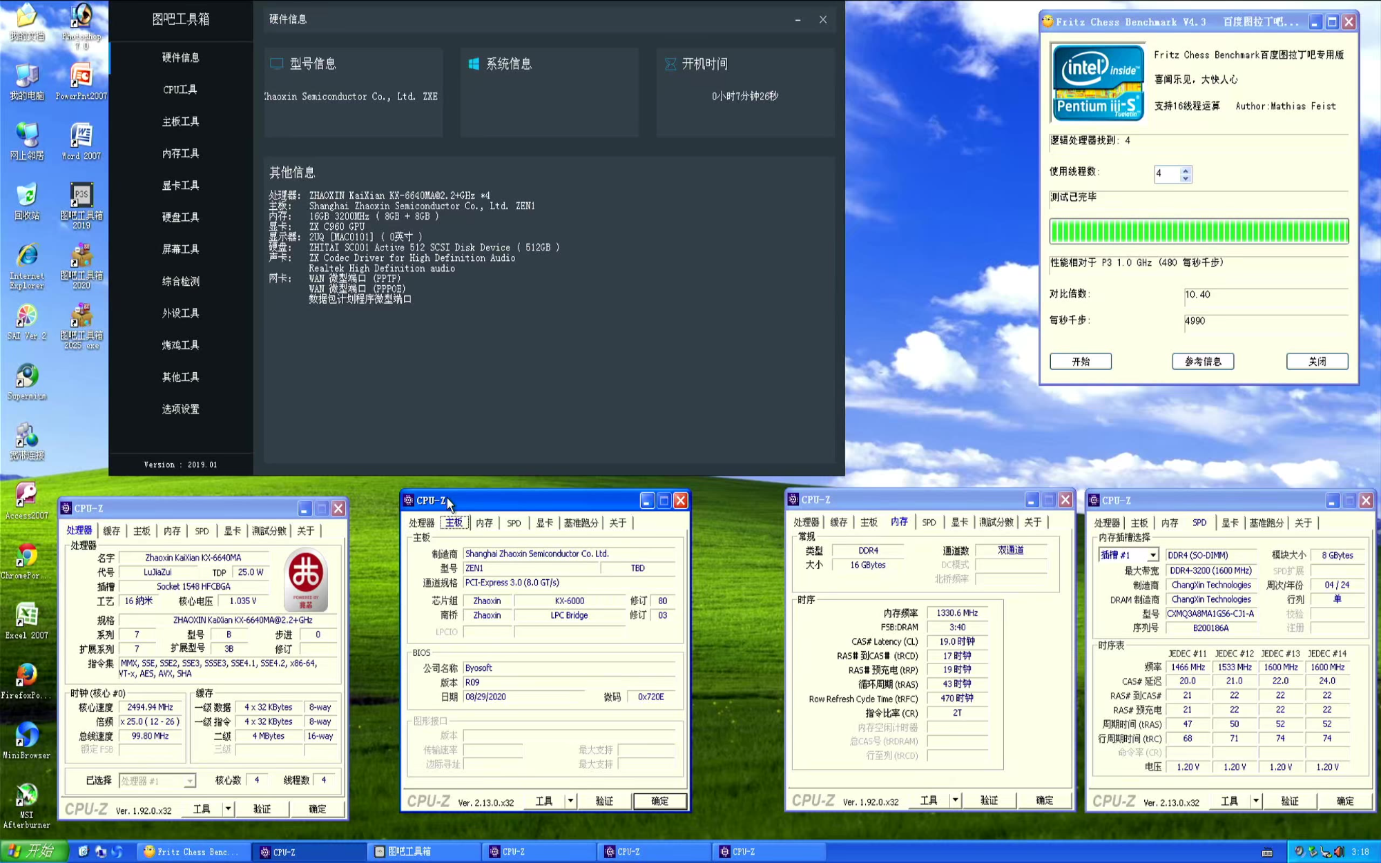The width and height of the screenshot is (1381, 863).
Task: Open the Word 2007 desktop shortcut
Action: click(x=81, y=142)
